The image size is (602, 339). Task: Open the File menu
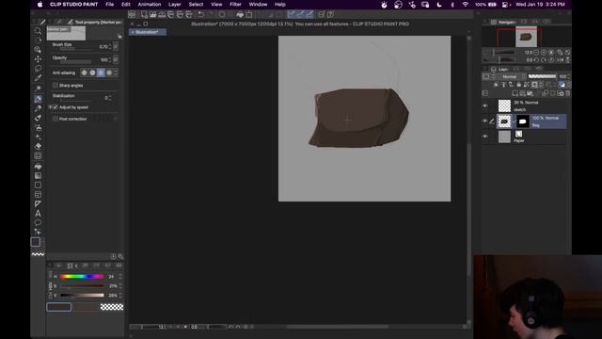click(x=110, y=4)
